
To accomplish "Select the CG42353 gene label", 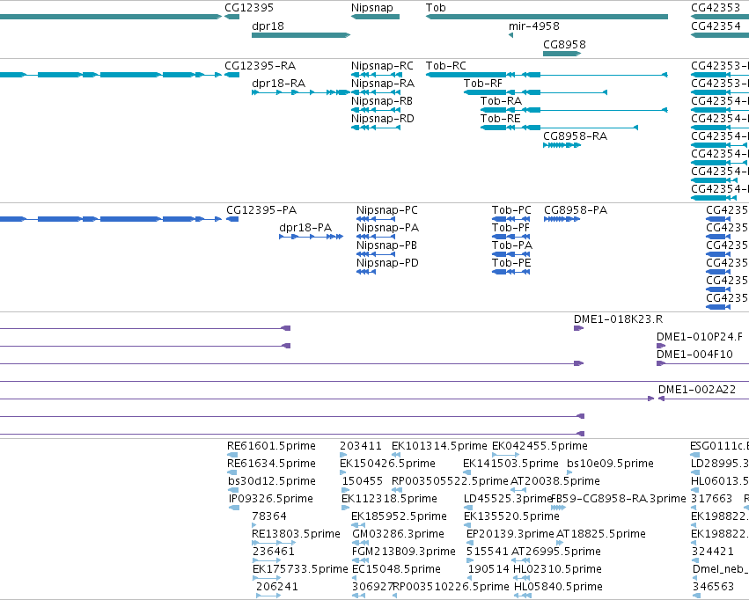I will pos(715,8).
